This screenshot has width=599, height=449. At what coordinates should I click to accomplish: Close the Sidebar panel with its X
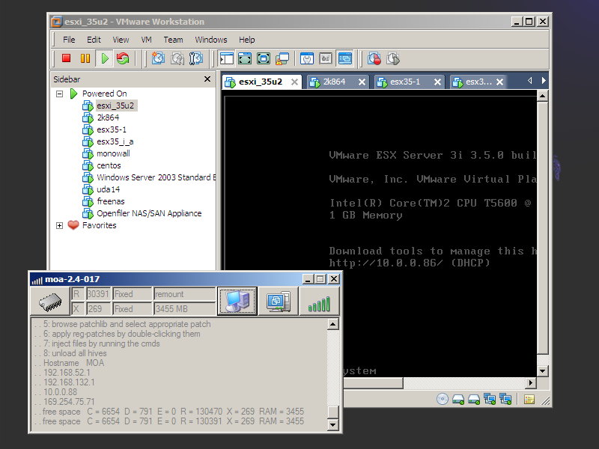point(207,79)
